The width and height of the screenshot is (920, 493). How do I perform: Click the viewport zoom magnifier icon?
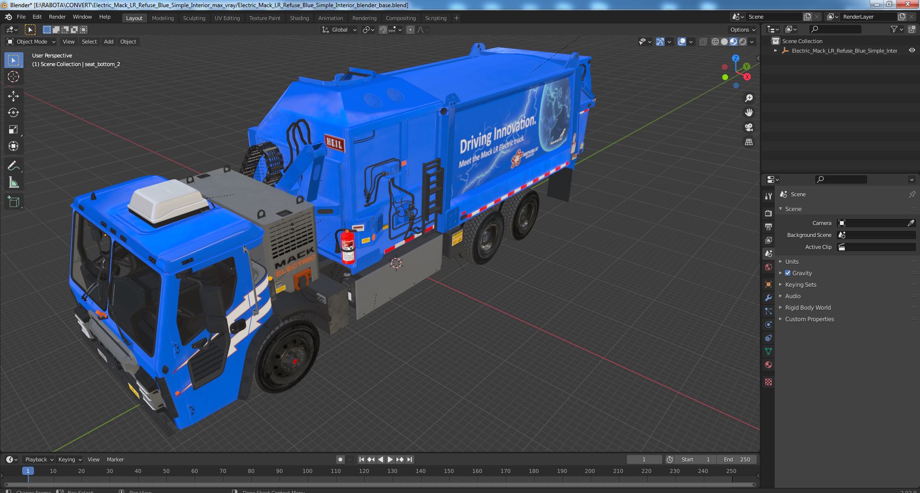[x=748, y=98]
